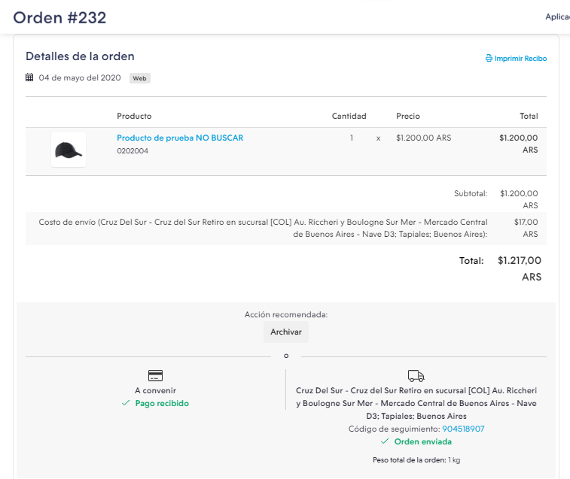Click the green checkmark beside Pago recibido
The image size is (570, 479).
[x=126, y=404]
